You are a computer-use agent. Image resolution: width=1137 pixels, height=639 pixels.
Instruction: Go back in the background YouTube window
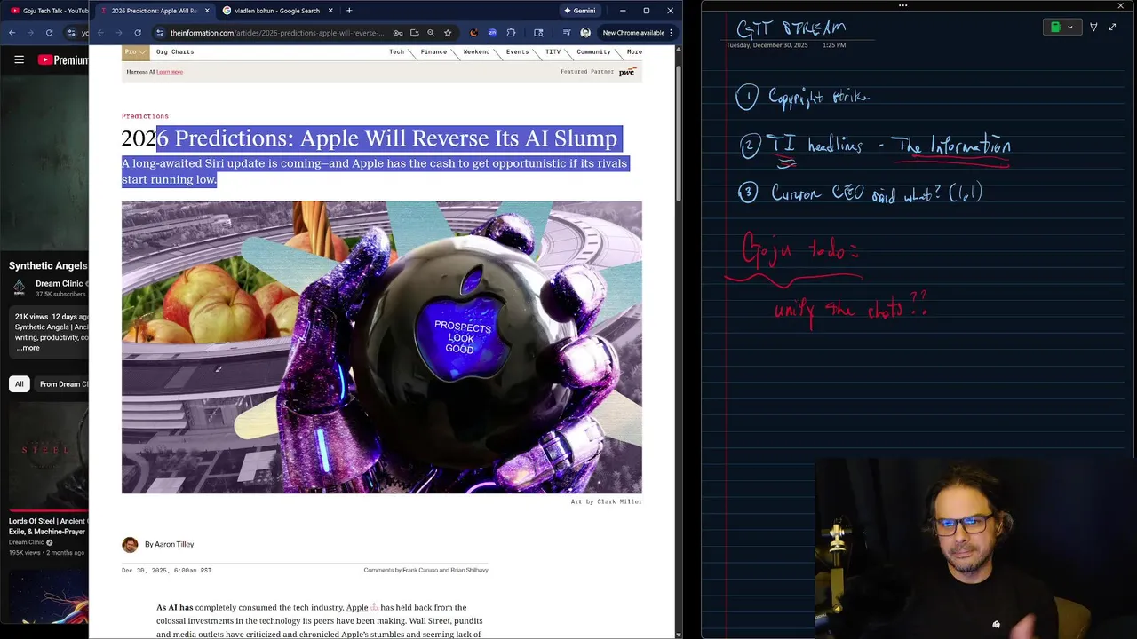pos(12,33)
